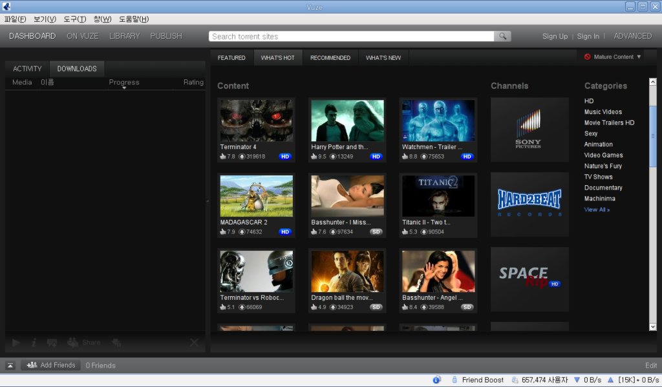This screenshot has width=662, height=387.
Task: Click the Sign In link
Action: tap(588, 36)
